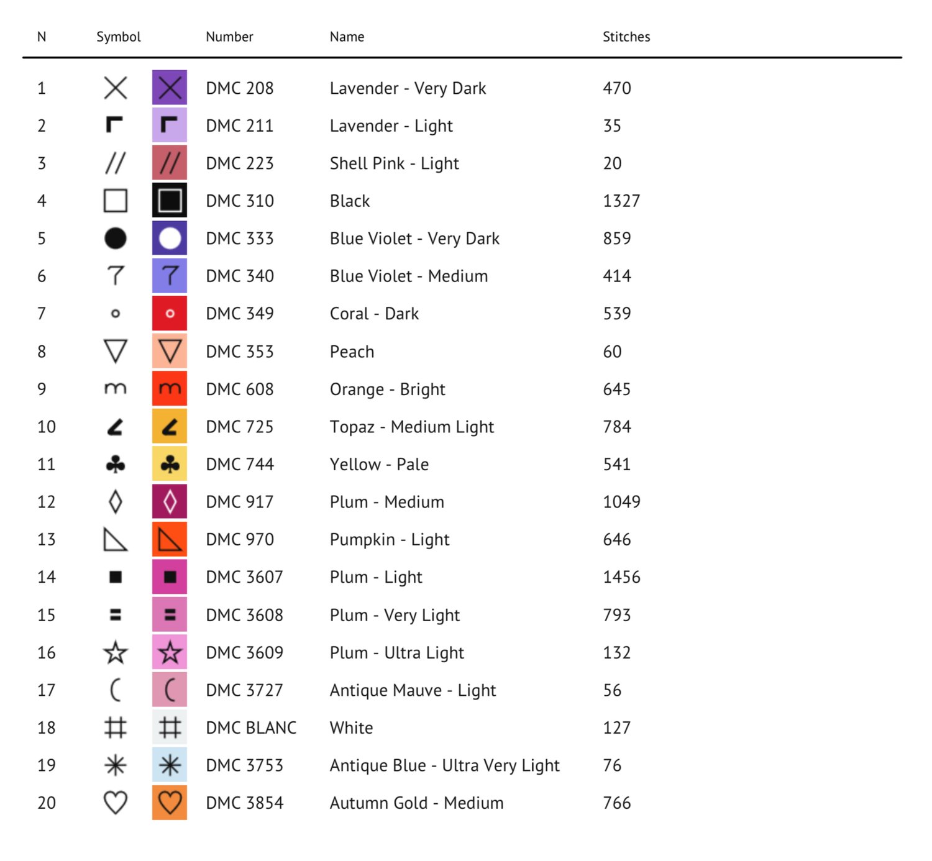Click the uncolored heart symbol for DMC 3854
This screenshot has height=861, width=932.
(x=116, y=803)
